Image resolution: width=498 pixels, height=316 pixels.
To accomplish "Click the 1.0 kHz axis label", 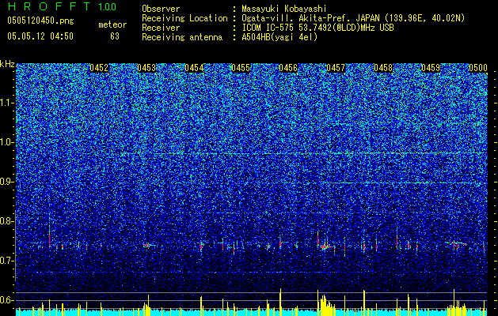I will [x=6, y=143].
